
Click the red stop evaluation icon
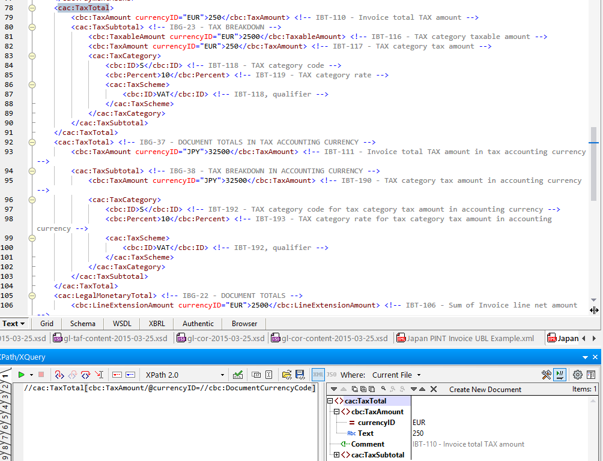(x=41, y=374)
